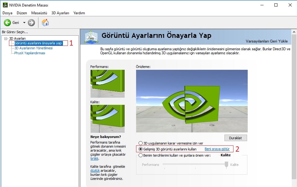Click the green Geri back arrow icon
This screenshot has height=187, width=297.
point(7,23)
